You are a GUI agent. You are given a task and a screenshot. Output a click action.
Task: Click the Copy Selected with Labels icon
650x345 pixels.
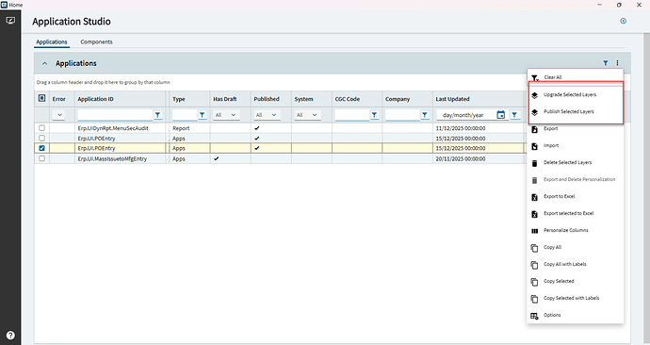[x=535, y=299]
